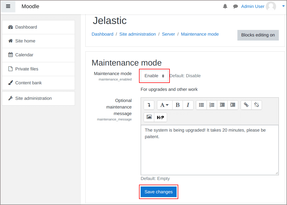Open the notifications bell
This screenshot has height=205, width=287.
pos(225,6)
